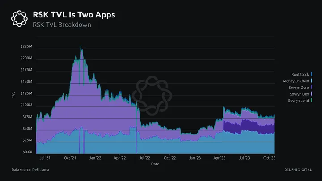Click the Oct '23 x-axis tick label

tap(268, 158)
